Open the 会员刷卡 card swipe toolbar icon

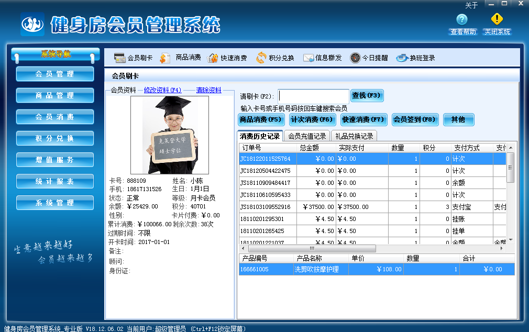[120, 58]
